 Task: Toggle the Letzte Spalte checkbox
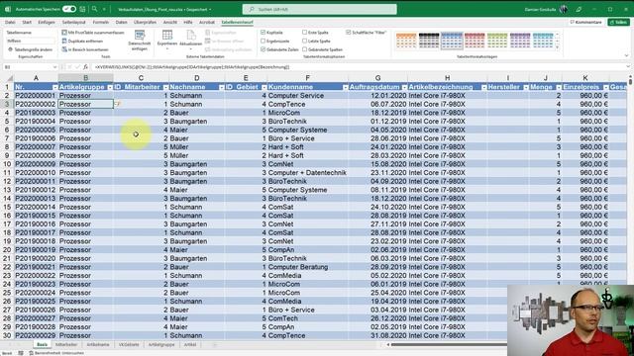tap(304, 42)
